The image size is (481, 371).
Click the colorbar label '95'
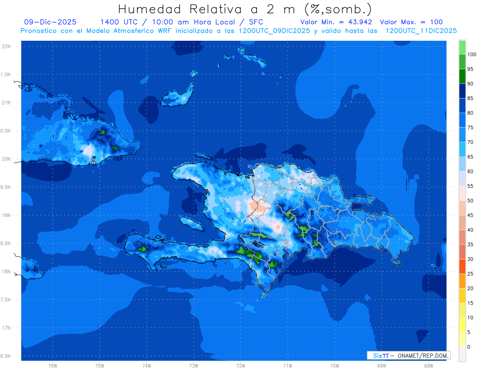471,69
